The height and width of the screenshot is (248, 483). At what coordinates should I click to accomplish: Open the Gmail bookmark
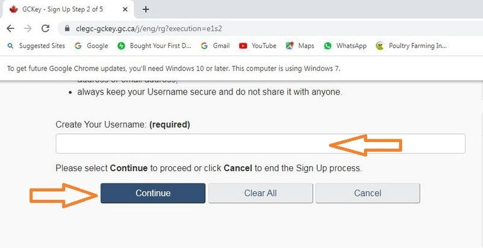(x=215, y=46)
